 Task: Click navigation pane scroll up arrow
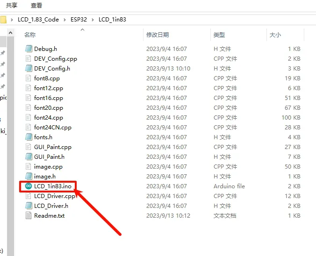pyautogui.click(x=11, y=33)
